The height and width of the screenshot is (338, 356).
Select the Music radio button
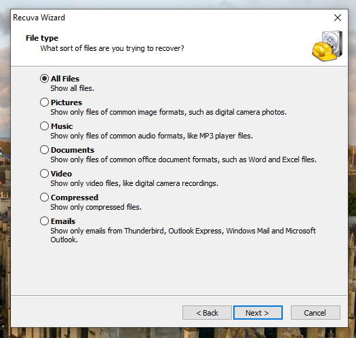point(44,126)
